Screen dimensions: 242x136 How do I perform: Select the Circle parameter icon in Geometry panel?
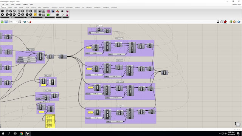coord(7,11)
